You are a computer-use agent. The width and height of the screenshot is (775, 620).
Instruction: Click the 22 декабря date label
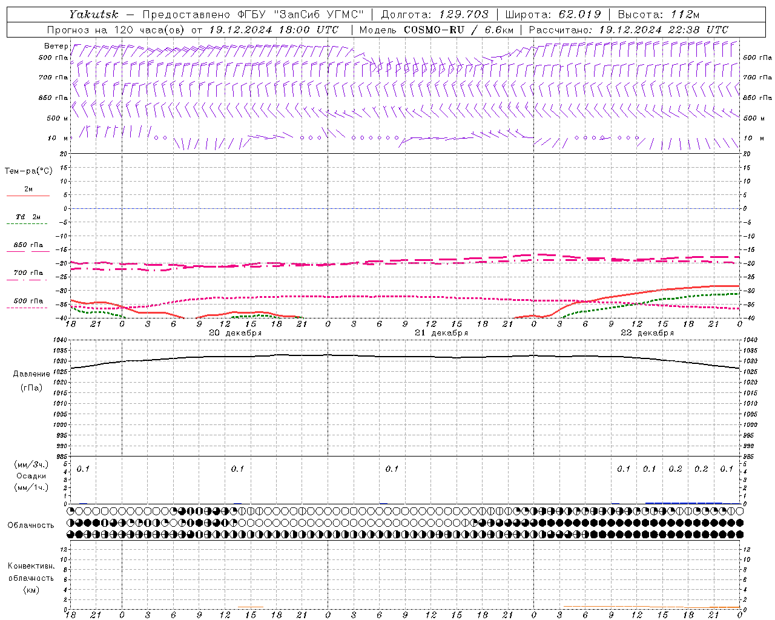tap(647, 333)
